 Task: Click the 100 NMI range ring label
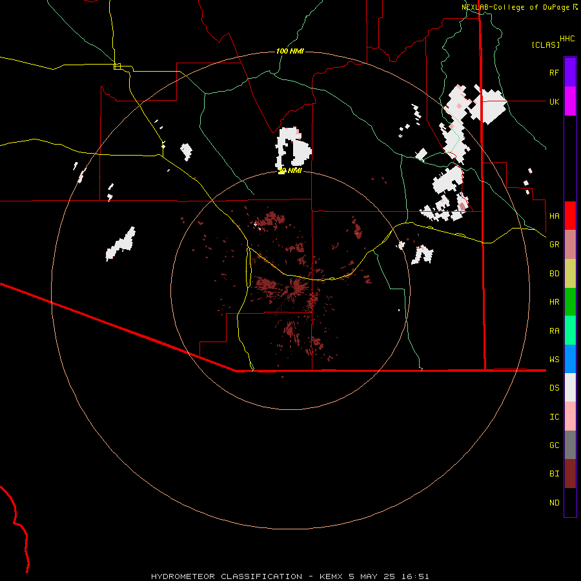point(290,51)
